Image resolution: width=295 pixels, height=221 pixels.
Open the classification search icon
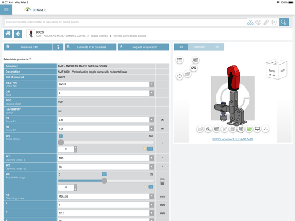click(x=251, y=22)
